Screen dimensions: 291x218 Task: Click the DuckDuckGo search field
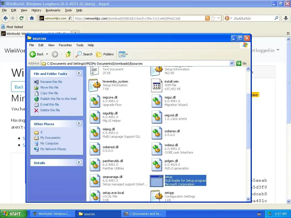253,18
